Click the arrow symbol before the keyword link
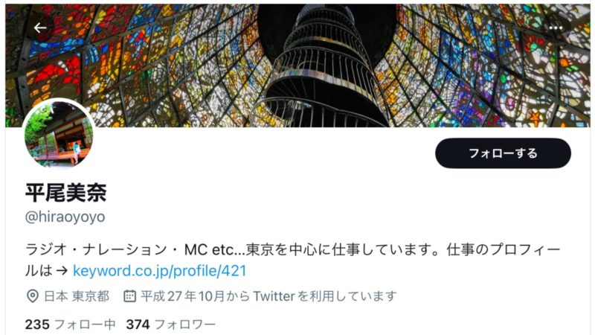The width and height of the screenshot is (595, 335). pos(62,271)
